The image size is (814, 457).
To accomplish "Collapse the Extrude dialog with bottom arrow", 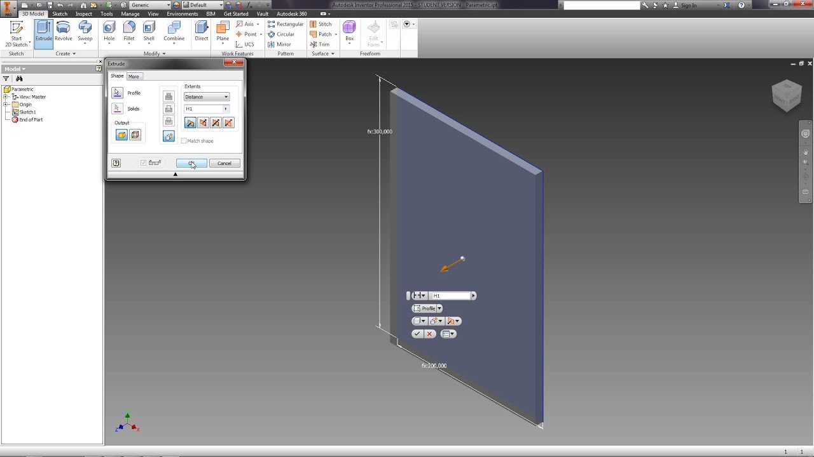I will [x=176, y=174].
